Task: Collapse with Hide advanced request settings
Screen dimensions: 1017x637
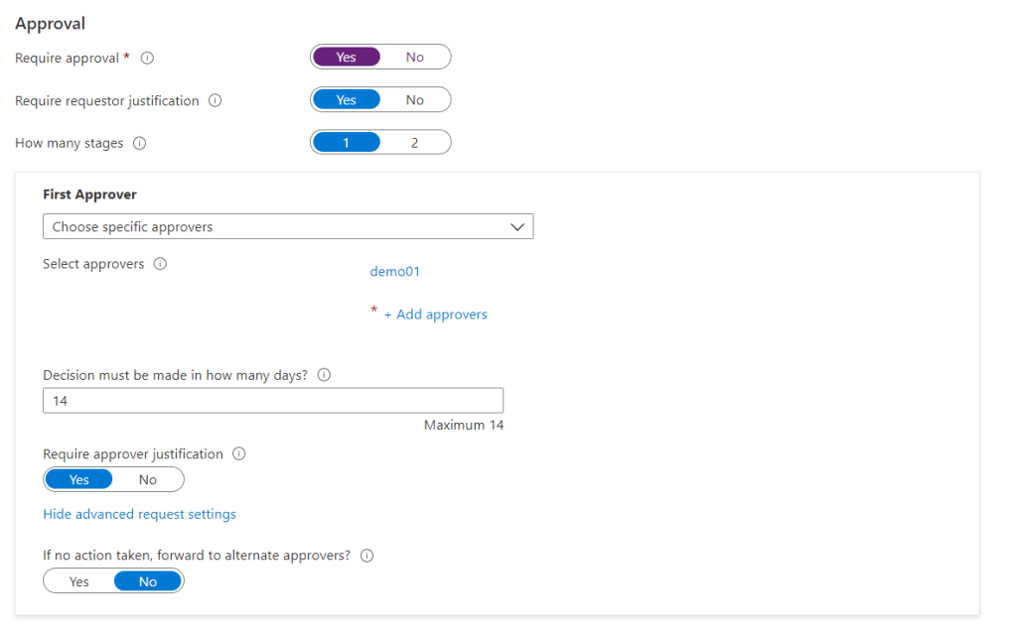Action: point(139,515)
